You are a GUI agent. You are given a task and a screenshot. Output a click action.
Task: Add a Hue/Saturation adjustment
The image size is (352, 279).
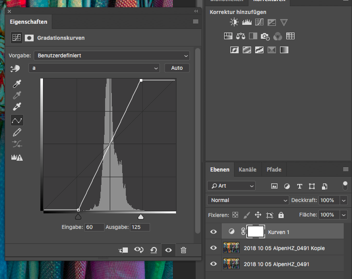[228, 36]
